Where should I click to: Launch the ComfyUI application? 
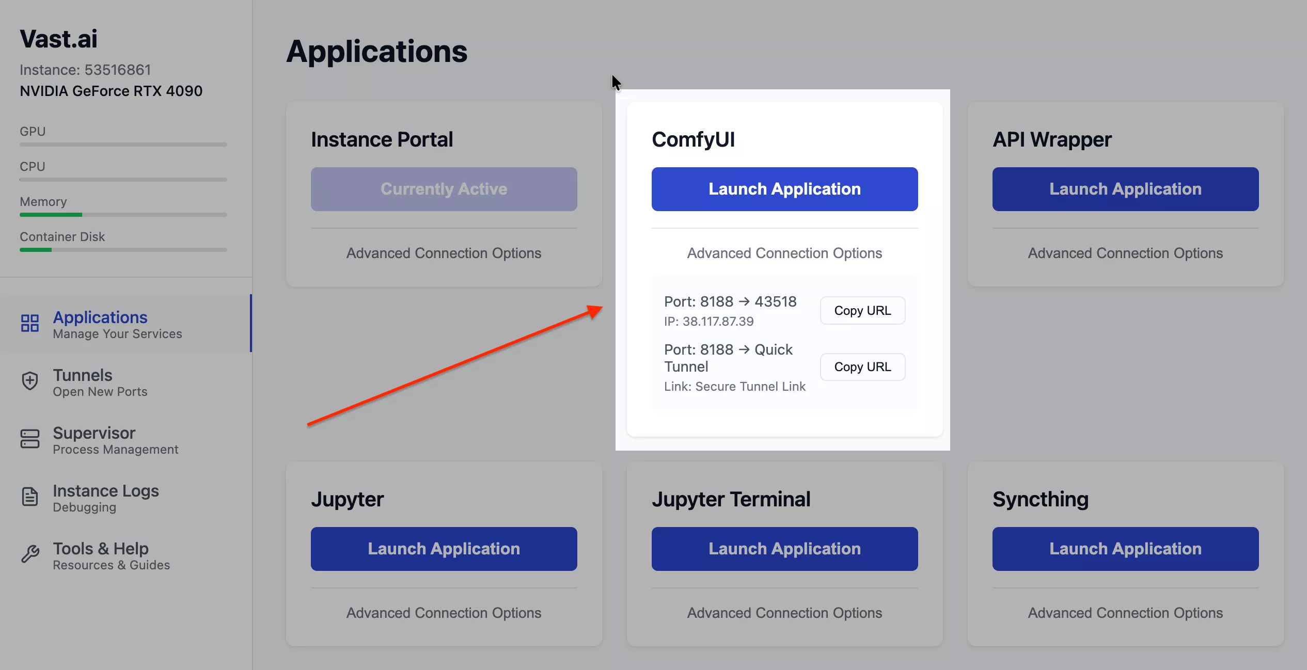[x=784, y=189]
